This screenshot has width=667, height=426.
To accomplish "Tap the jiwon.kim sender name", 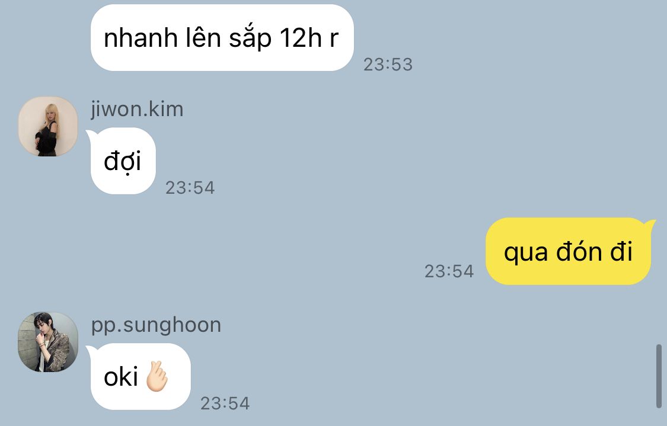I will (137, 109).
